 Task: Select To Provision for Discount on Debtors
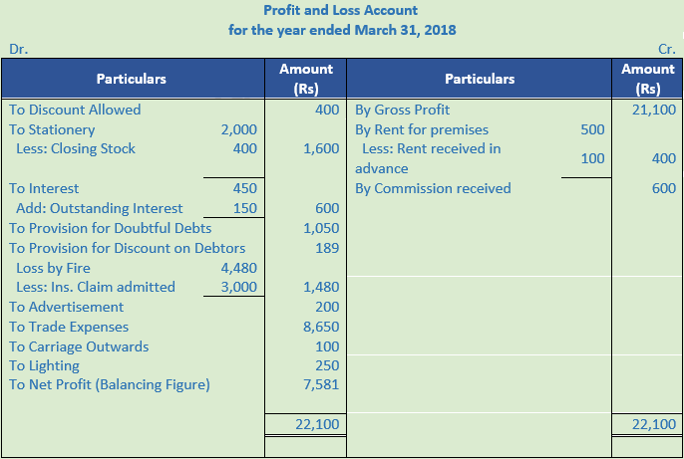tap(127, 248)
